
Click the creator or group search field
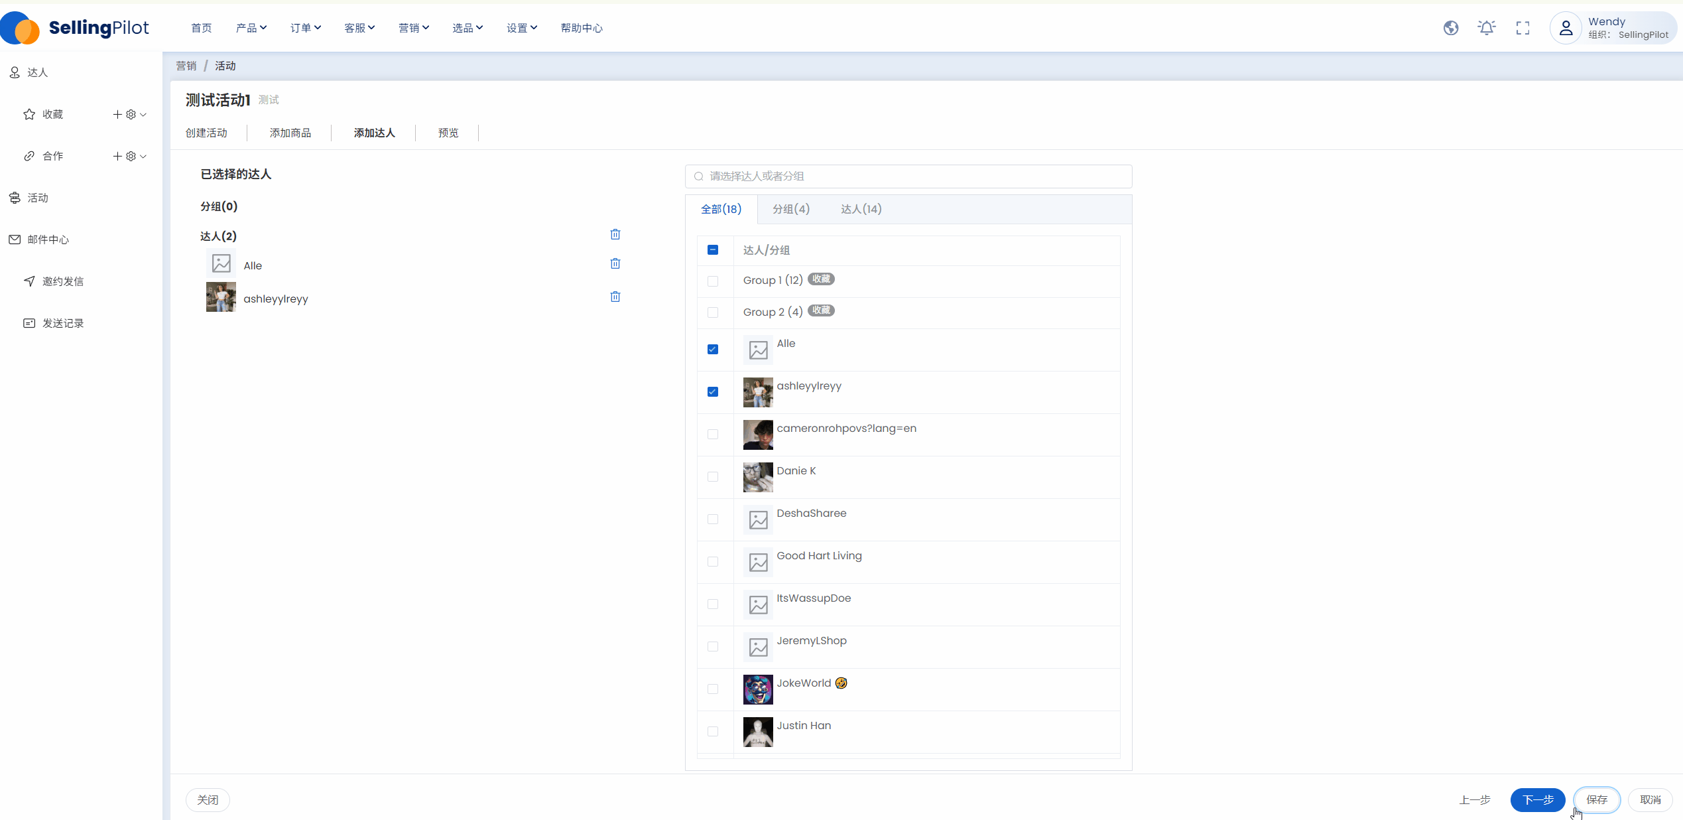[908, 176]
